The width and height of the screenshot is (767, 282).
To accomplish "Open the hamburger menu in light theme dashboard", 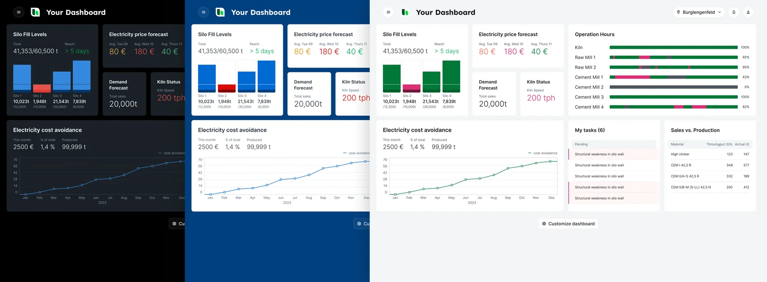I will coord(388,12).
